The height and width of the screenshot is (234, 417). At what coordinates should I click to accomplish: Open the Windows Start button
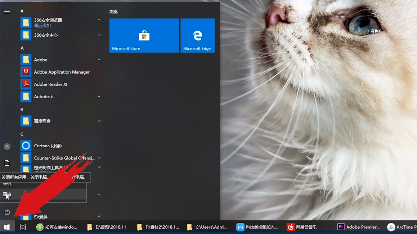tap(7, 227)
